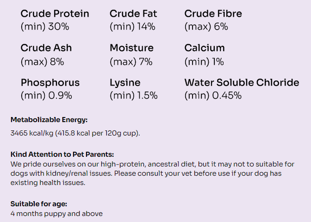The width and height of the screenshot is (311, 222).
Task: Click the Crude Ash label
Action: 46,48
